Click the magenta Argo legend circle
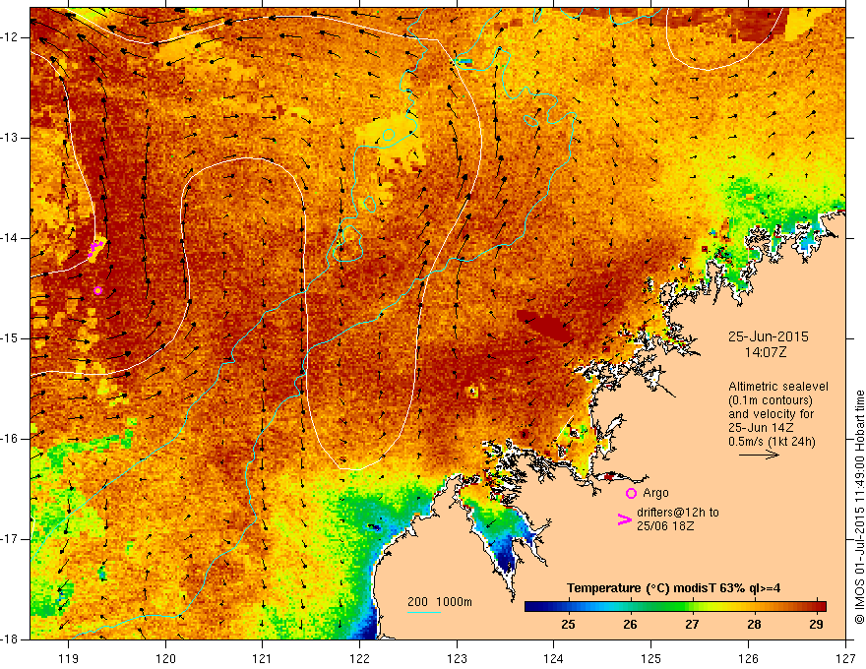Screen dimensions: 866x669 (631, 494)
